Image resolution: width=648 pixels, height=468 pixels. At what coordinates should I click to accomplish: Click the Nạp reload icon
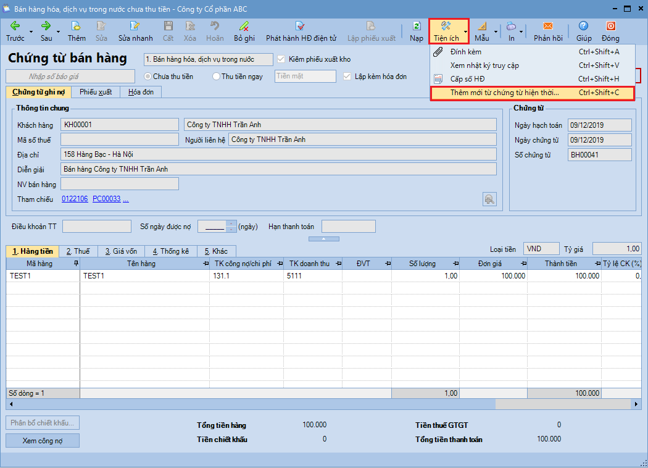click(417, 27)
